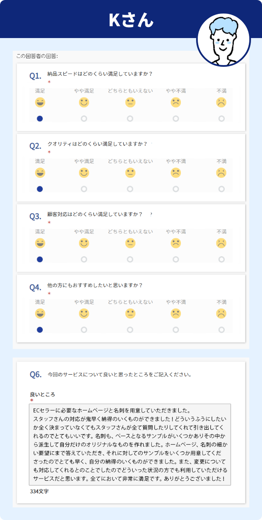
Task: Choose Q4 やや満足 radio button
Action: (x=84, y=330)
